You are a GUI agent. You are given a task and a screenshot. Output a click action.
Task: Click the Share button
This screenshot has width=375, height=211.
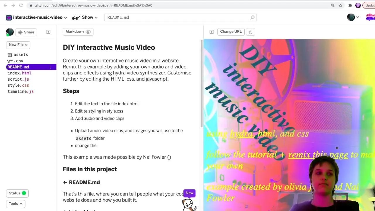point(26,32)
